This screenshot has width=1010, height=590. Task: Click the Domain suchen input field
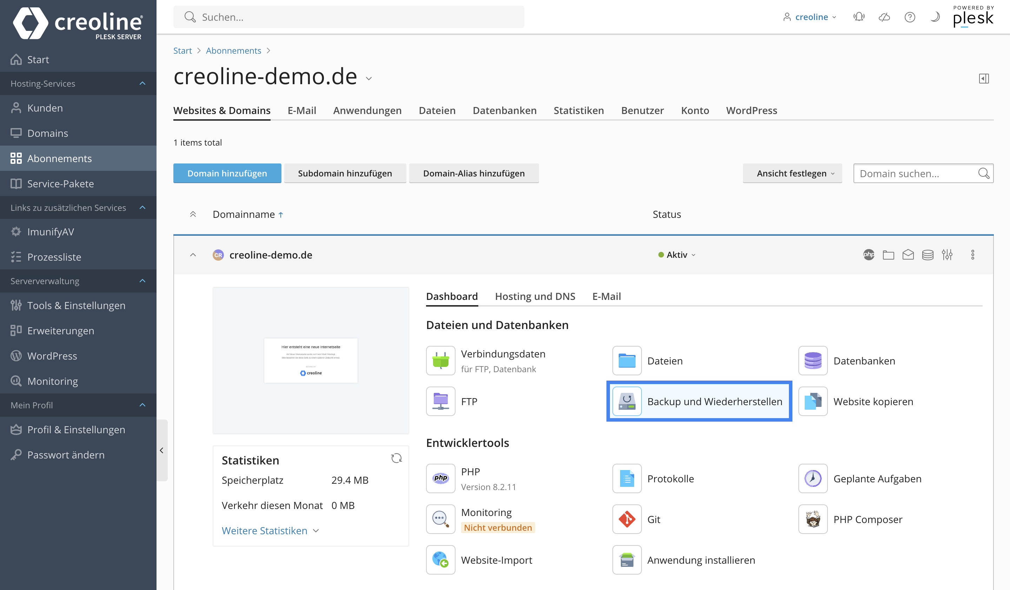(923, 173)
